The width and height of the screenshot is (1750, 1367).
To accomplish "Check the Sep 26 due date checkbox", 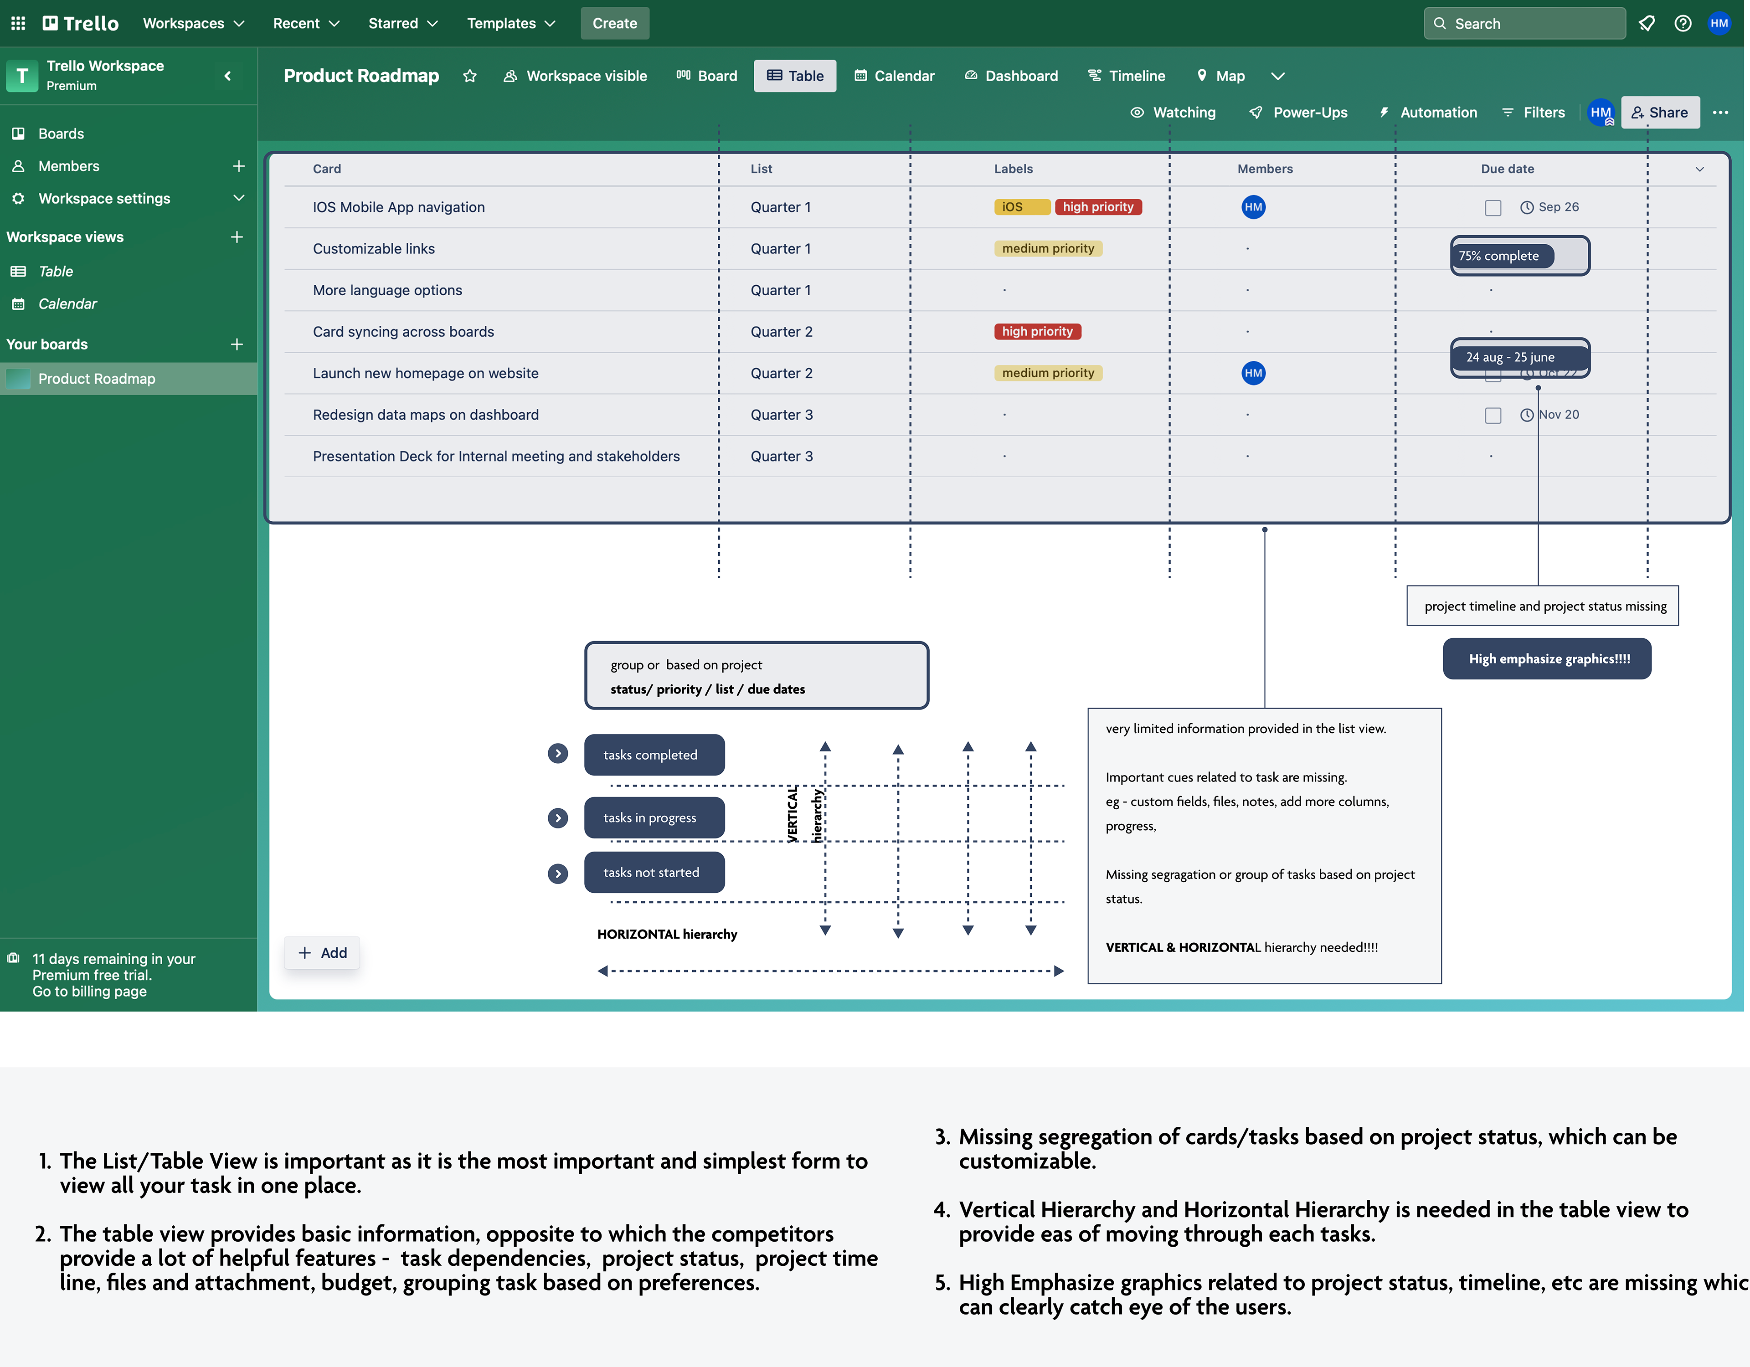I will point(1493,207).
